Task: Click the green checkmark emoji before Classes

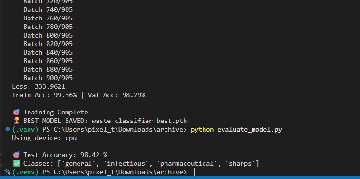Action: click(16, 164)
